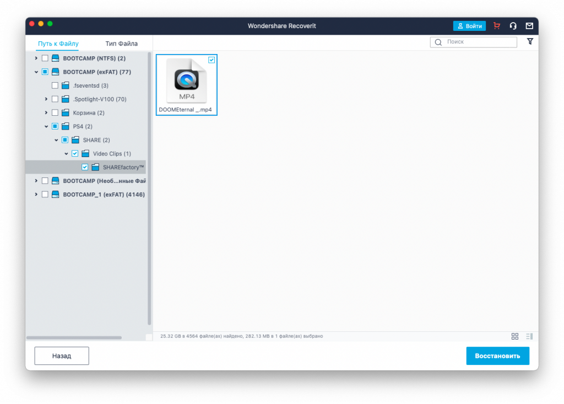564x404 pixels.
Task: Select the .fseventsd (3) label
Action: pyautogui.click(x=91, y=85)
